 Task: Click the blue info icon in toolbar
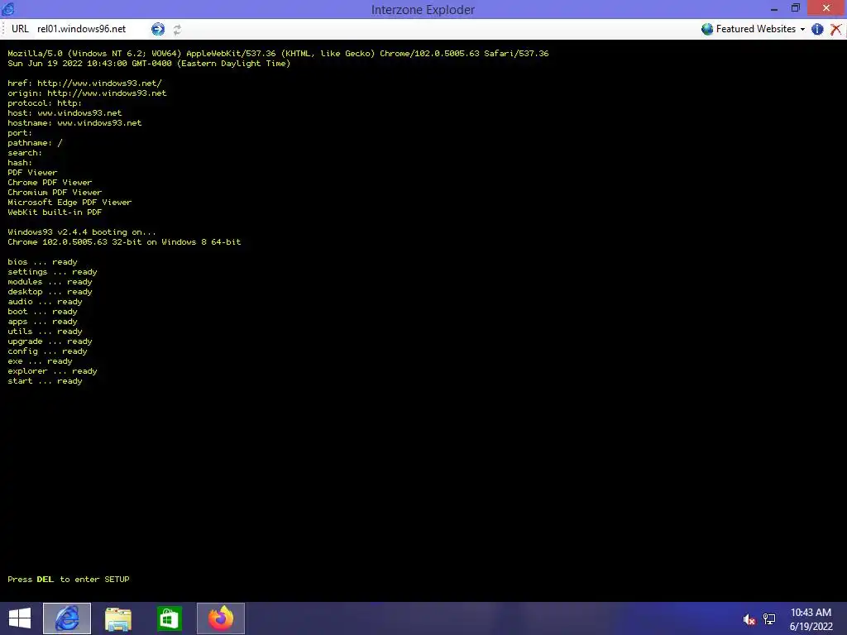click(817, 29)
